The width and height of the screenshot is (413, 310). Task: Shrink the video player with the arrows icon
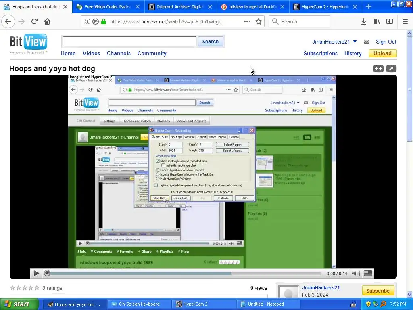[x=378, y=69]
